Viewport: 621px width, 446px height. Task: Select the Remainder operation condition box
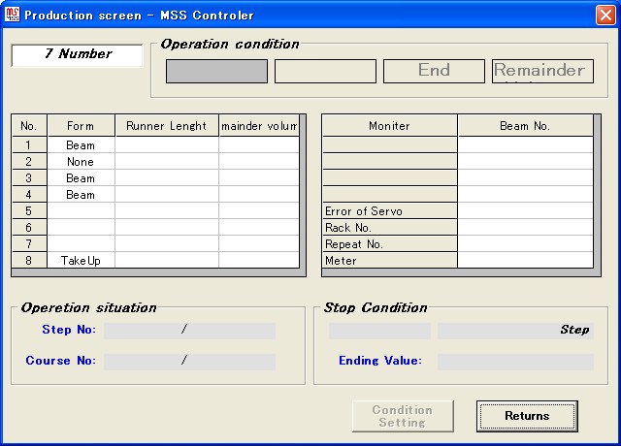point(542,71)
